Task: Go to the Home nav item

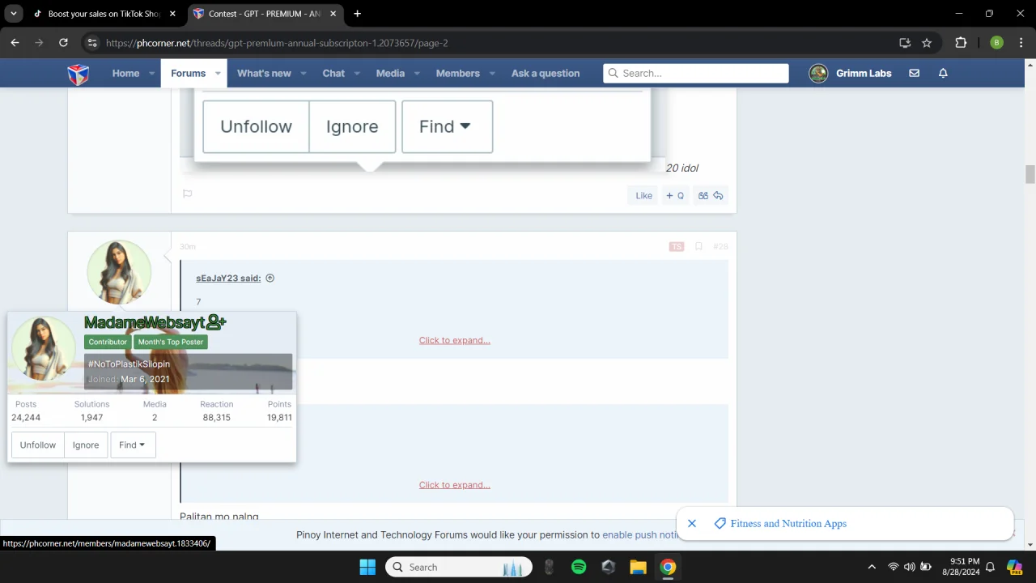Action: 125,73
